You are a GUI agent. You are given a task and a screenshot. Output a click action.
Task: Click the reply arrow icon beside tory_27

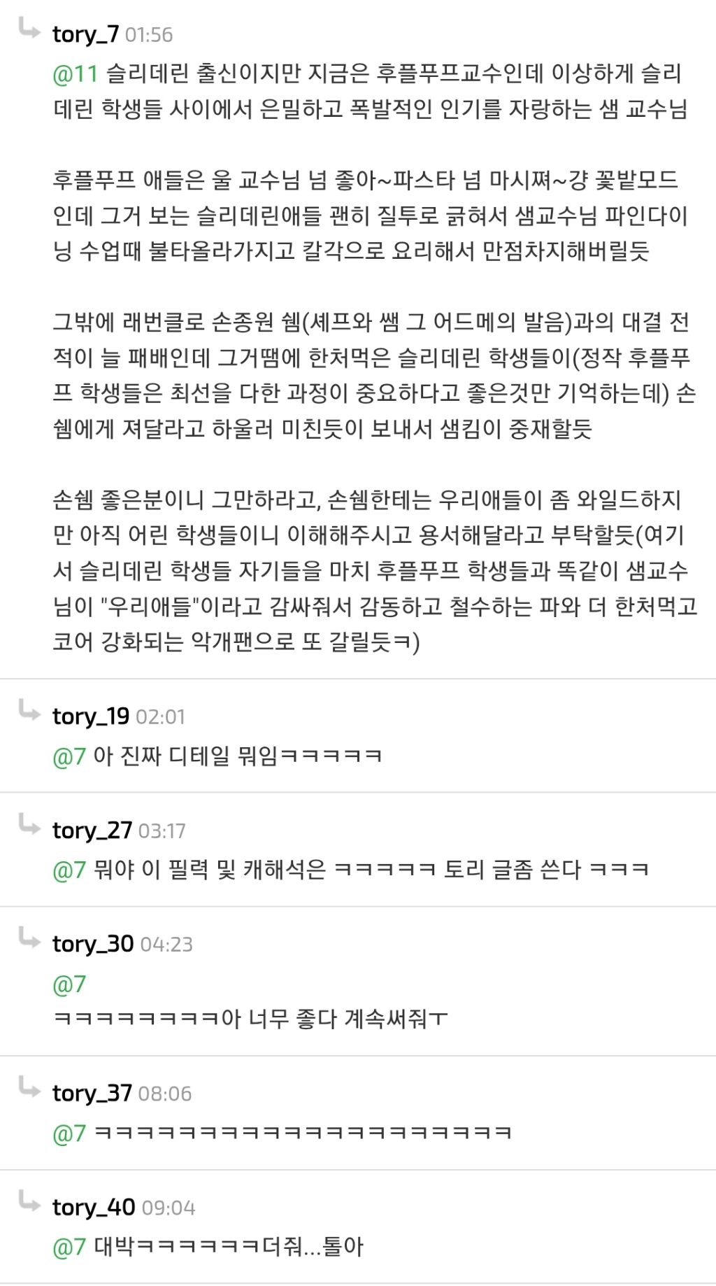click(x=29, y=825)
